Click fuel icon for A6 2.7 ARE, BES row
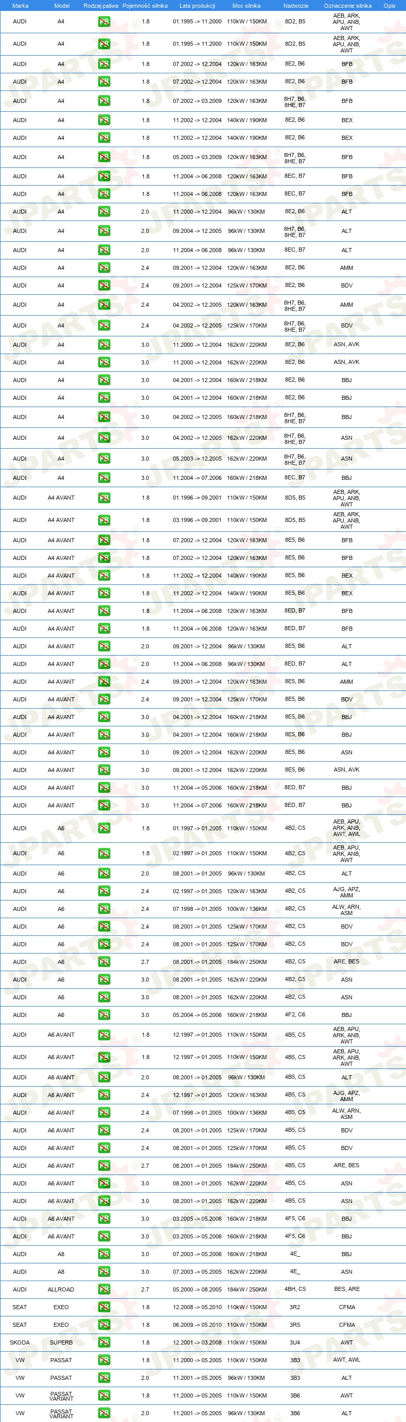 (104, 962)
